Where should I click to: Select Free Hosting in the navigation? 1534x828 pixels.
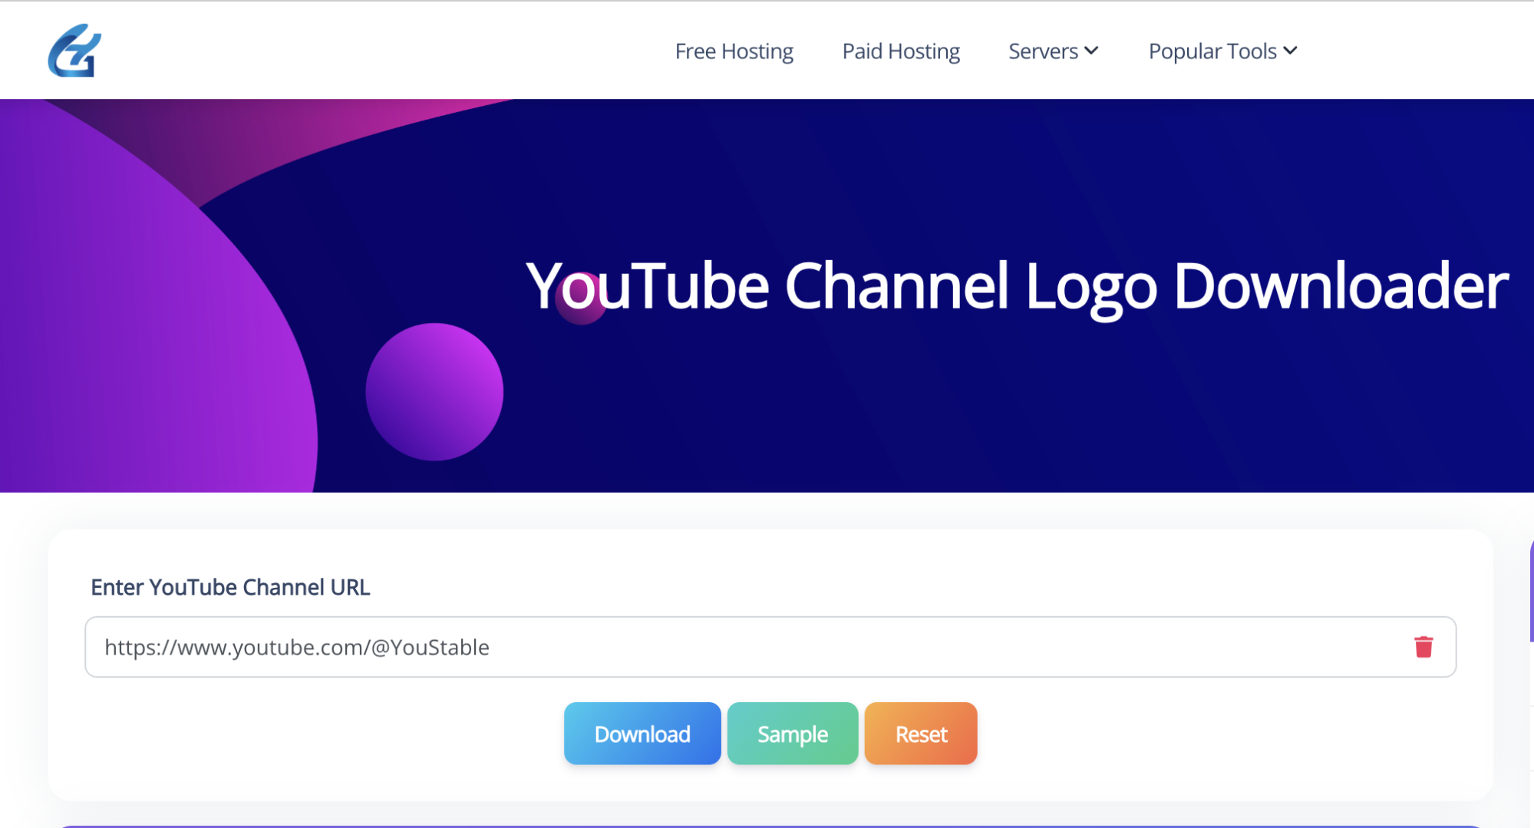pyautogui.click(x=734, y=51)
